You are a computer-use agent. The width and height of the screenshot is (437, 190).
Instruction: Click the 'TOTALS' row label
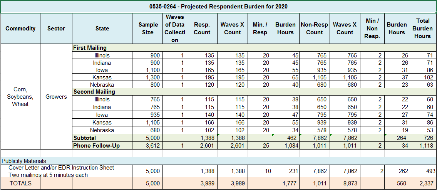coord(20,183)
